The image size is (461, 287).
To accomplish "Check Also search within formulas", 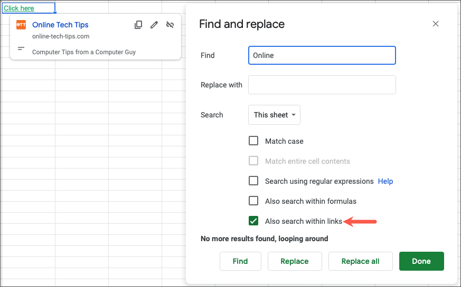I will coord(253,201).
